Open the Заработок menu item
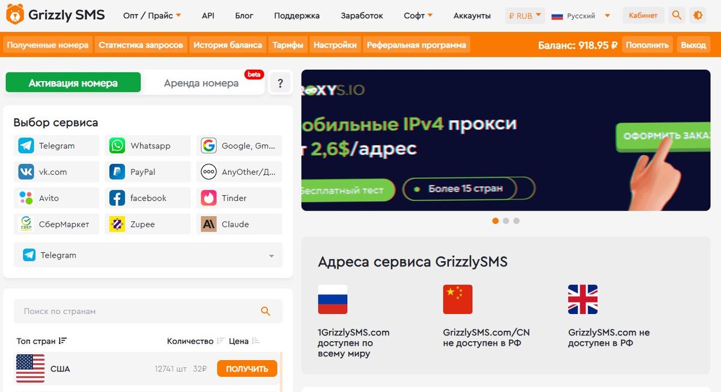The height and width of the screenshot is (392, 721). pos(362,16)
